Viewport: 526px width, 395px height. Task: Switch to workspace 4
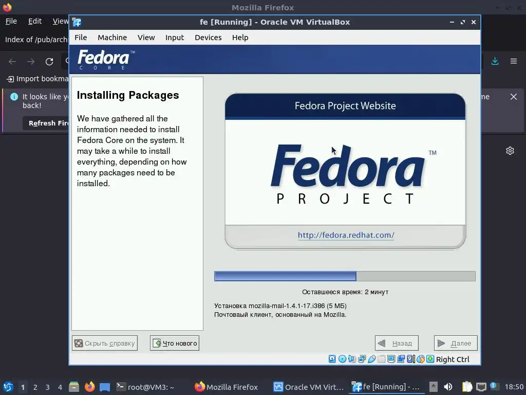point(60,387)
